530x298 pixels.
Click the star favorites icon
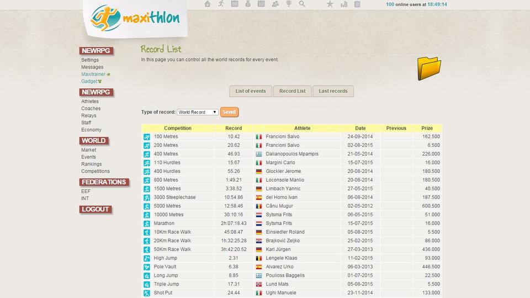(330, 4)
